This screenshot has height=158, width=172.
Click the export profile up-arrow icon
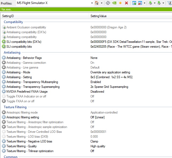click(x=150, y=3)
